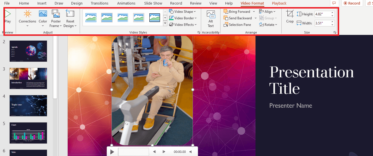Expand the Video Shape dropdown

pos(183,12)
